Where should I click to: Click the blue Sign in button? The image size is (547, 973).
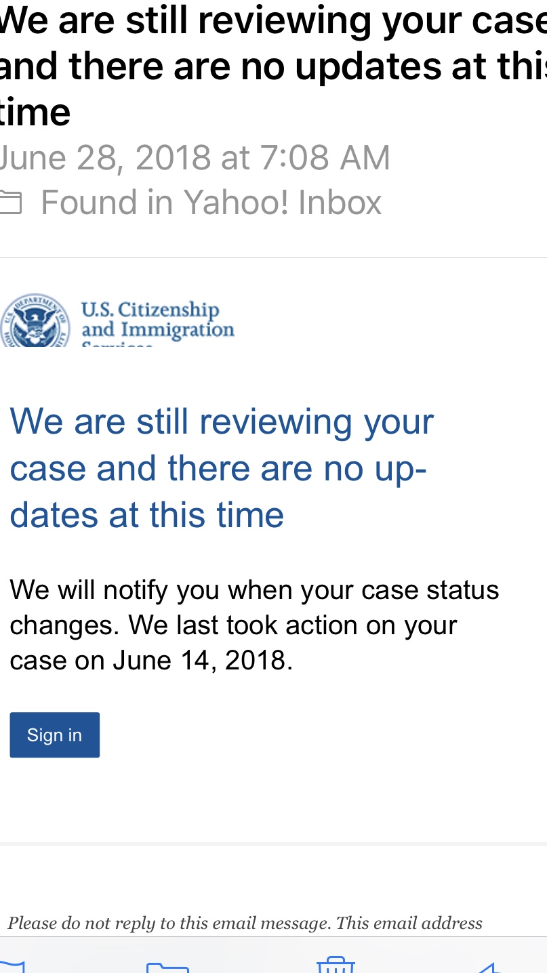click(x=55, y=734)
